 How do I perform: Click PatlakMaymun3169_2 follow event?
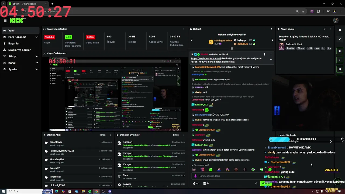(78, 152)
